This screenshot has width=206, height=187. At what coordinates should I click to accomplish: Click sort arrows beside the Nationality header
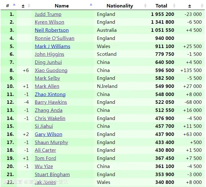click(145, 6)
